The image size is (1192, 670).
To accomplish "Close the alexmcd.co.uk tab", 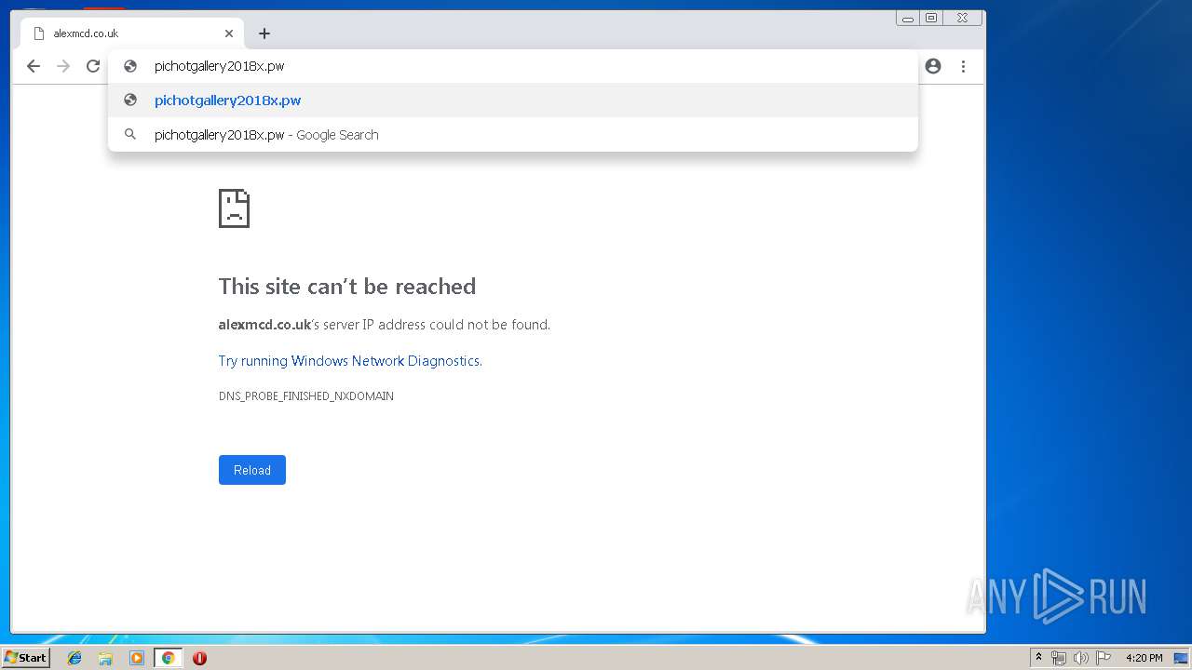I will tap(229, 33).
